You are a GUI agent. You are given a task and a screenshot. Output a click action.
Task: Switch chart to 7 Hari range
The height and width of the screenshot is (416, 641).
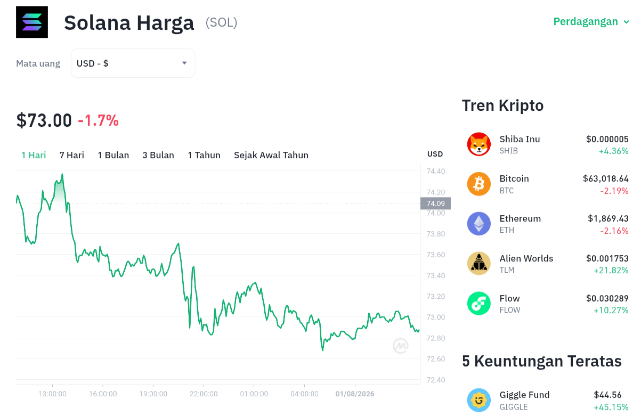72,155
